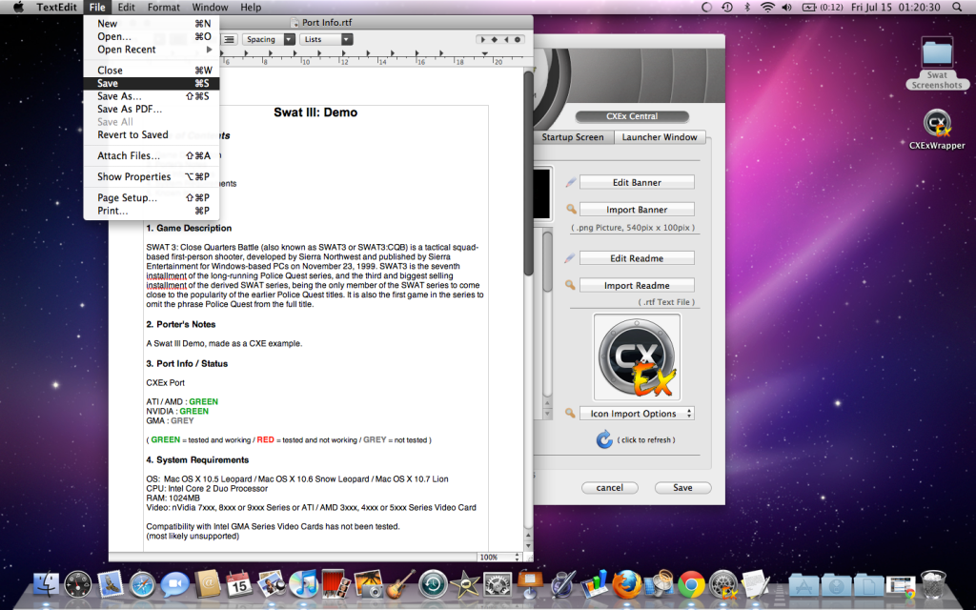This screenshot has width=976, height=610.
Task: Click TextEdit icon in the dock
Action: click(x=755, y=584)
